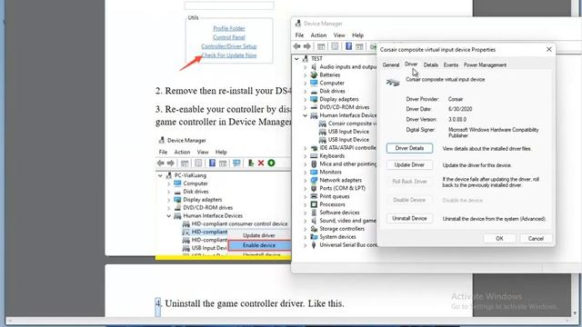Switch to the Events tab
Viewport: 582px width, 327px height.
pyautogui.click(x=451, y=64)
